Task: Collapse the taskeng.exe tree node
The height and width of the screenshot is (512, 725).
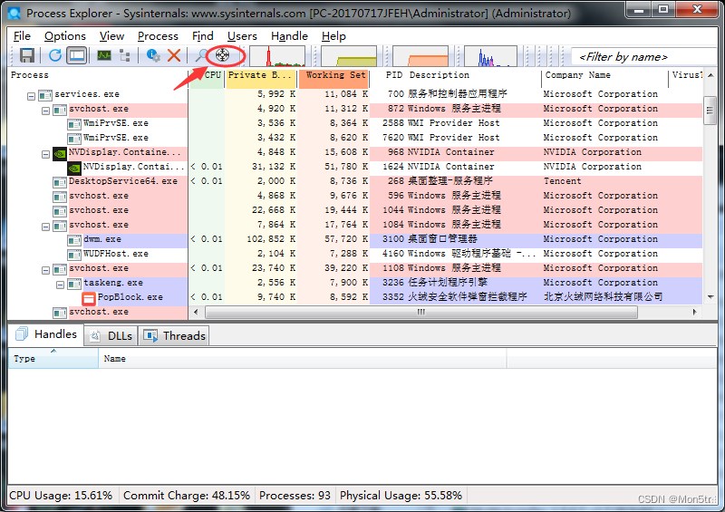Action: [x=60, y=285]
